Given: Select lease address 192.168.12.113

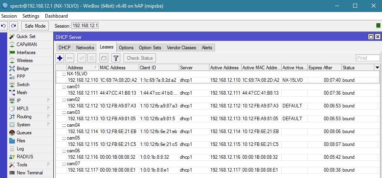Looking at the screenshot, I should tap(83, 119).
